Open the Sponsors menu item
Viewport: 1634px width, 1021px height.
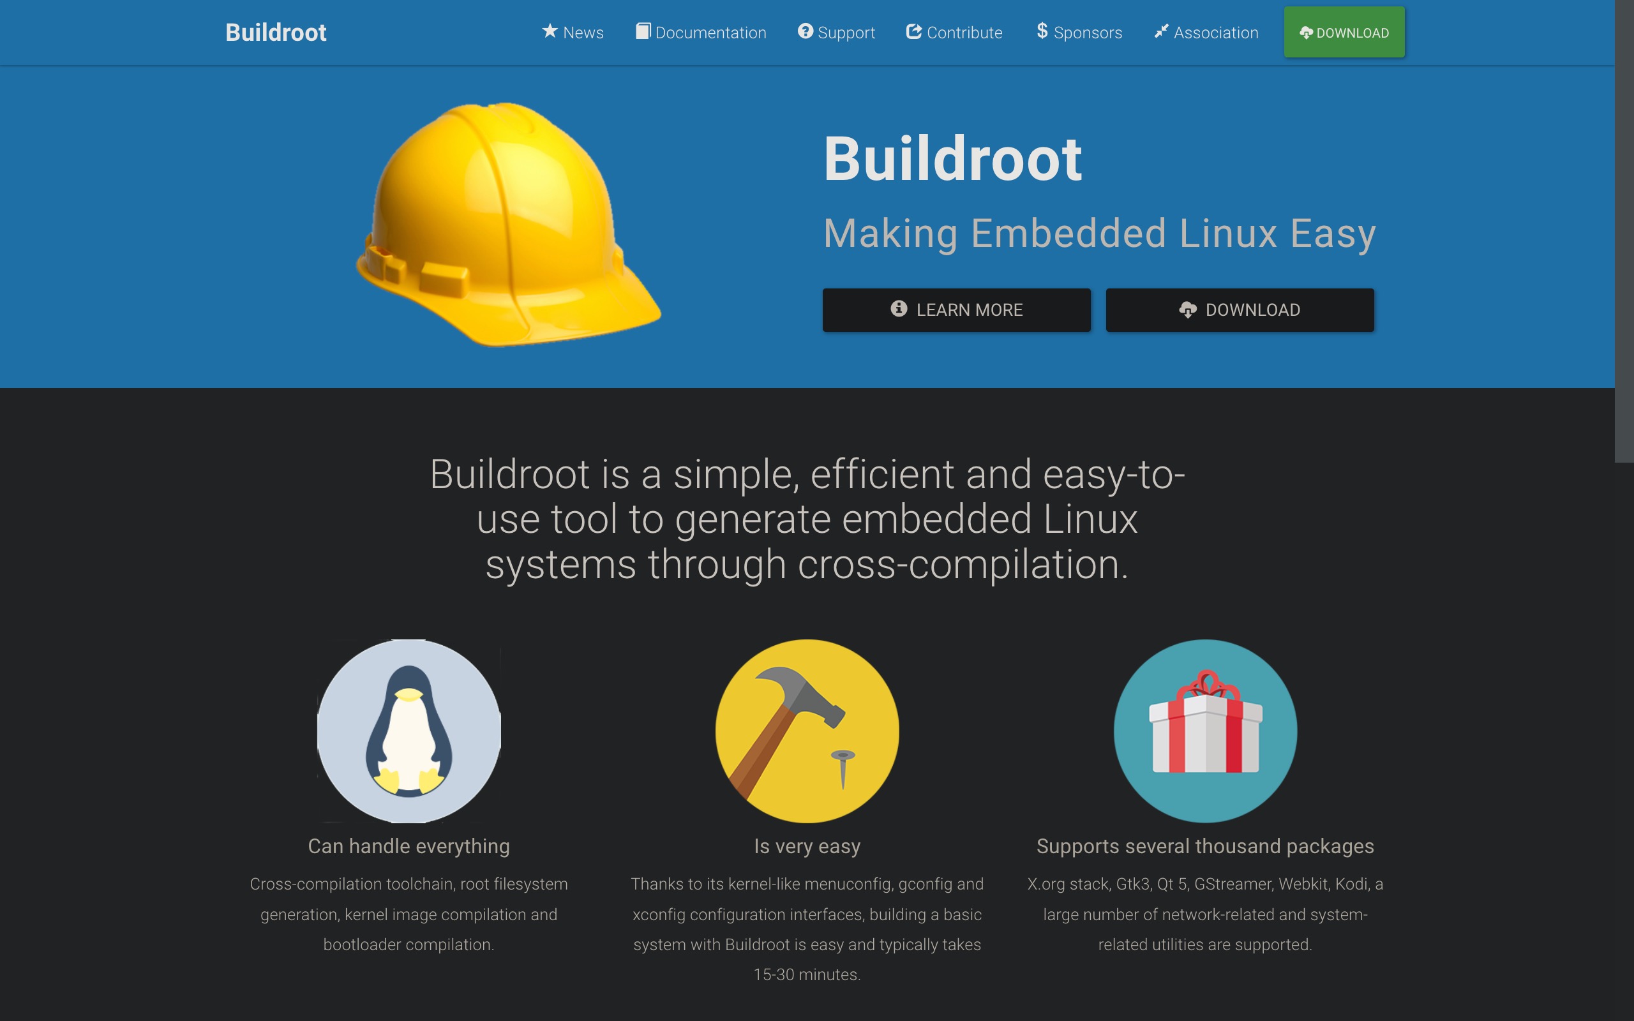[1079, 33]
